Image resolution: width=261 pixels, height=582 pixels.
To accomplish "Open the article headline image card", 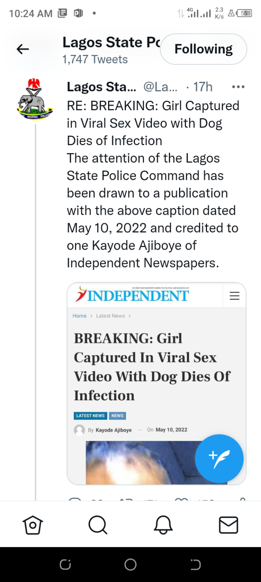I will click(156, 383).
